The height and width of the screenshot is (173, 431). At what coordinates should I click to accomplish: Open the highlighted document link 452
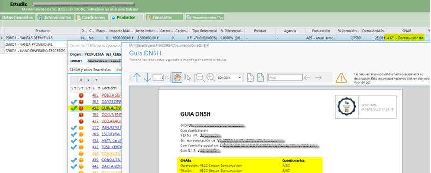95,108
